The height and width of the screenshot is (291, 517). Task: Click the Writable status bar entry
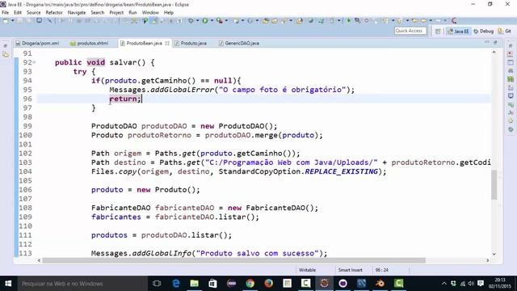click(307, 270)
